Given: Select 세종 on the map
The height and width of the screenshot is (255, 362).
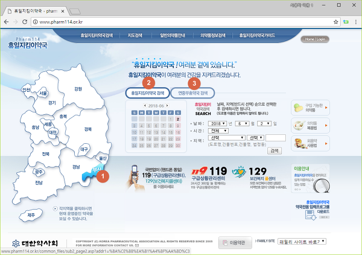Looking at the screenshot, I should (48, 124).
